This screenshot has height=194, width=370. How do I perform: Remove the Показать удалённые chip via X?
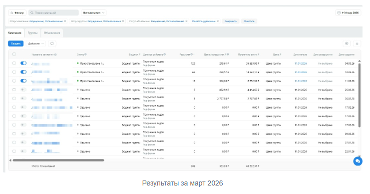[218, 21]
